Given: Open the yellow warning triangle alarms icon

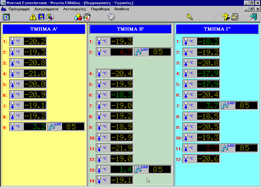Looking at the screenshot, I should [x=33, y=17].
